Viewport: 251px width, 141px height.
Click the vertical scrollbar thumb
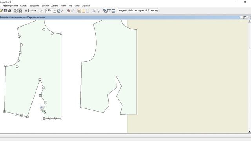[x=249, y=36]
